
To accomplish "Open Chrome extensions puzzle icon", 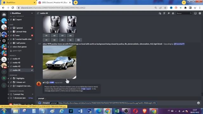I will 185,8.
